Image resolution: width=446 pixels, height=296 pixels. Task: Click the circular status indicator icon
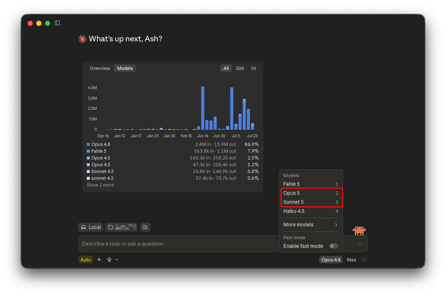(364, 260)
